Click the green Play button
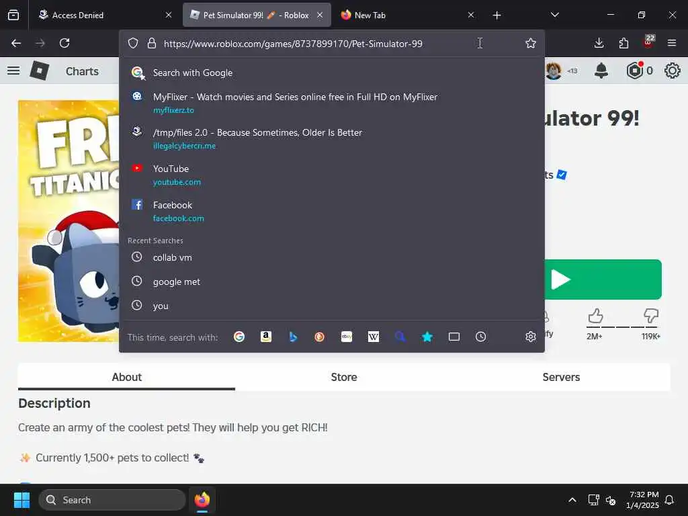The height and width of the screenshot is (516, 688). pyautogui.click(x=603, y=279)
